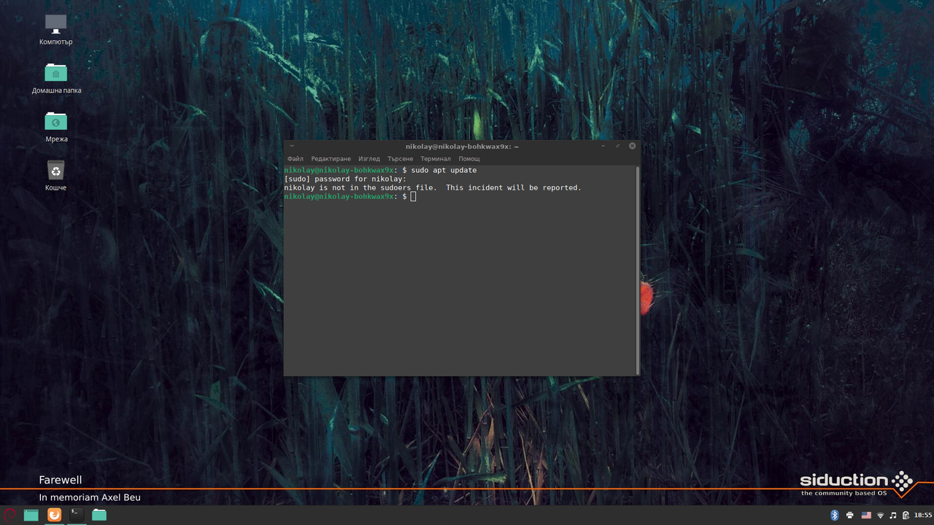Screen dimensions: 934x525
Task: Click the printer tray icon
Action: 850,516
